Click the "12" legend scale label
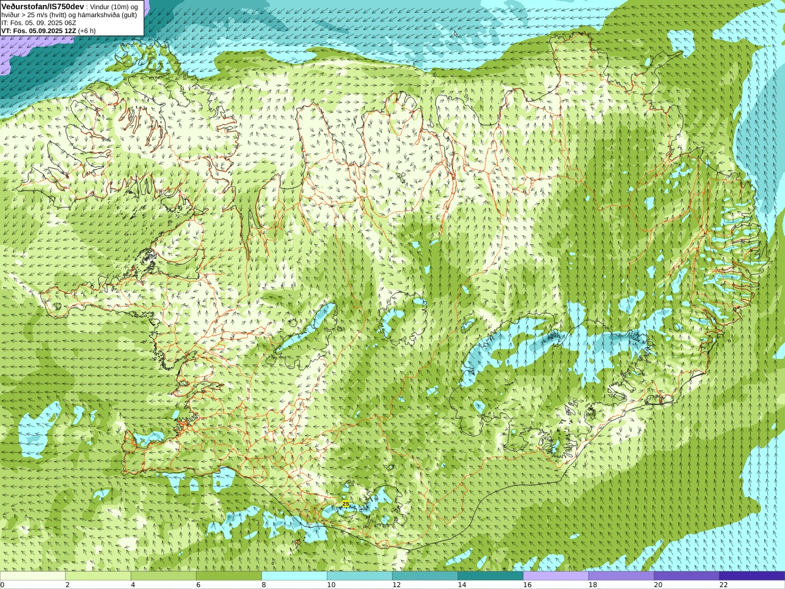 [396, 585]
